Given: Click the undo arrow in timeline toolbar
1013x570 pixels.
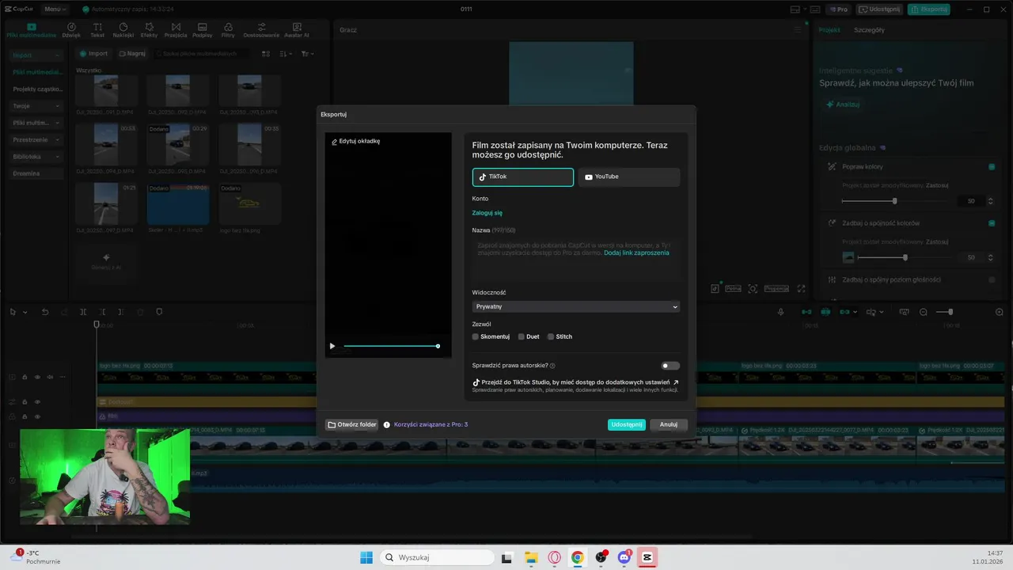Looking at the screenshot, I should click(x=45, y=312).
